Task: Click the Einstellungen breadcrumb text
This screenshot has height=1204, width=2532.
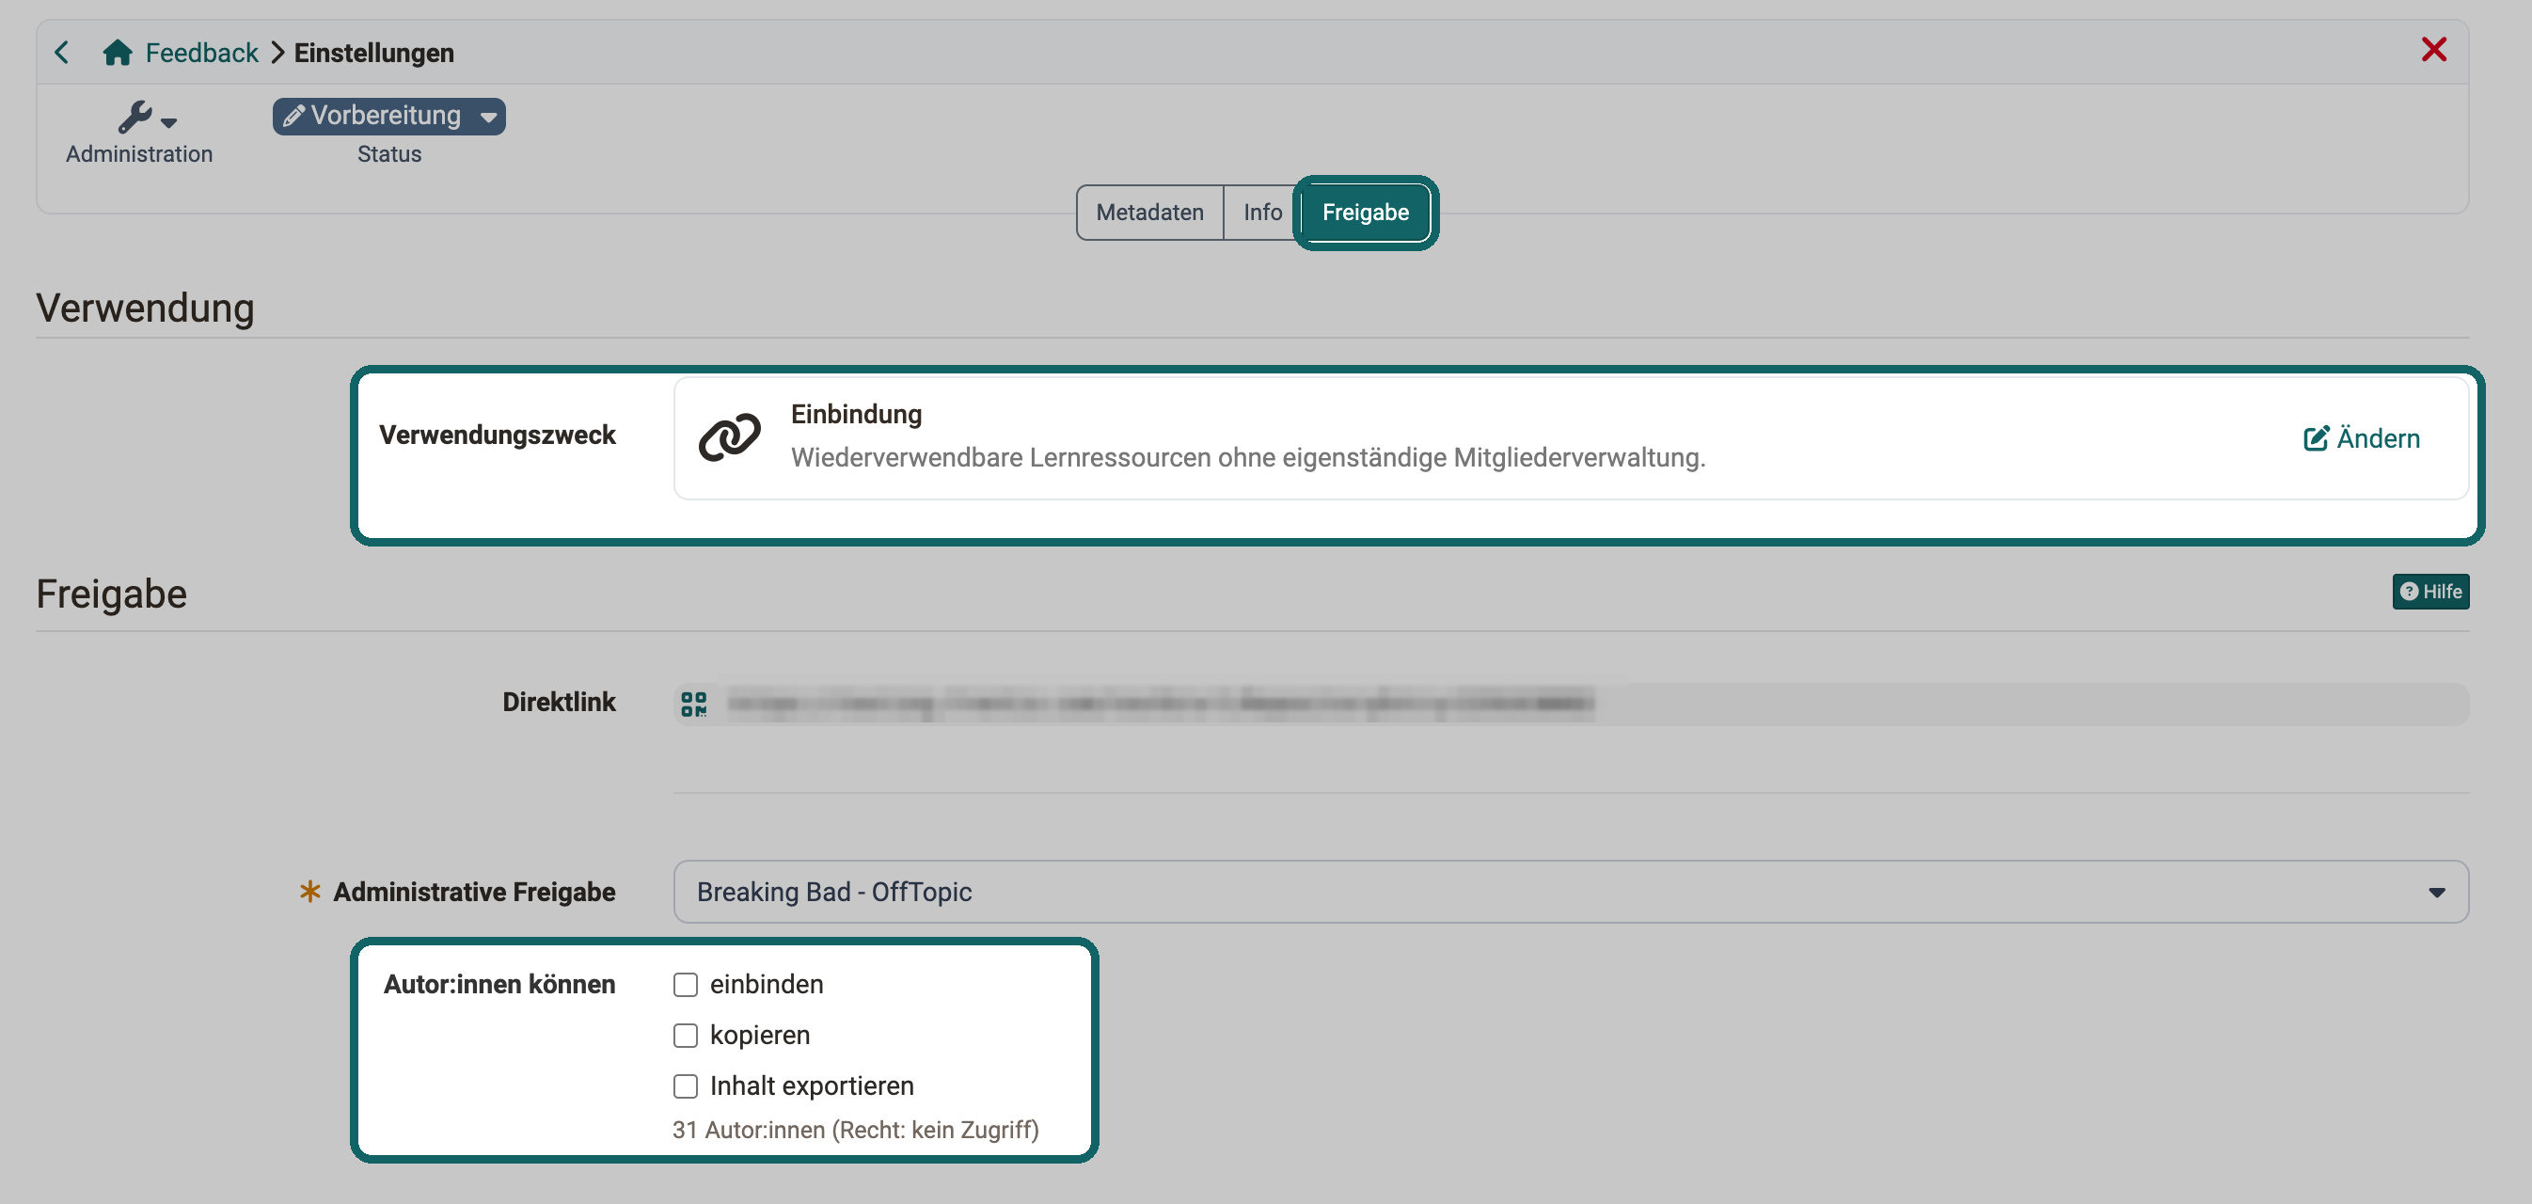Action: pos(373,53)
